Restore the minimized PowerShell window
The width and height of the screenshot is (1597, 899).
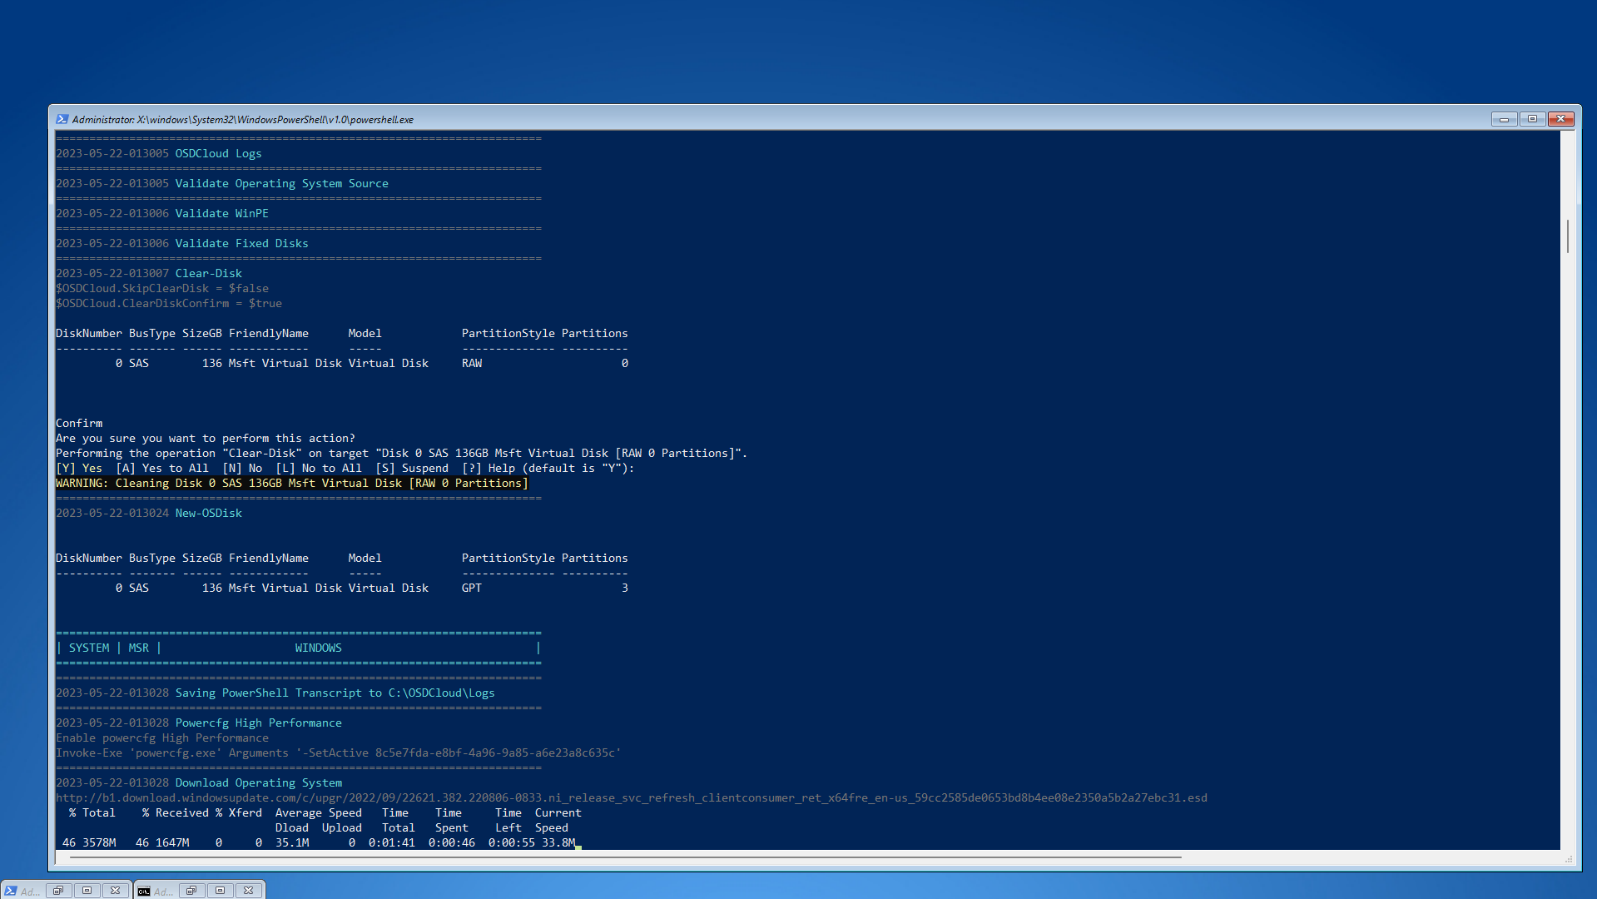pyautogui.click(x=58, y=891)
